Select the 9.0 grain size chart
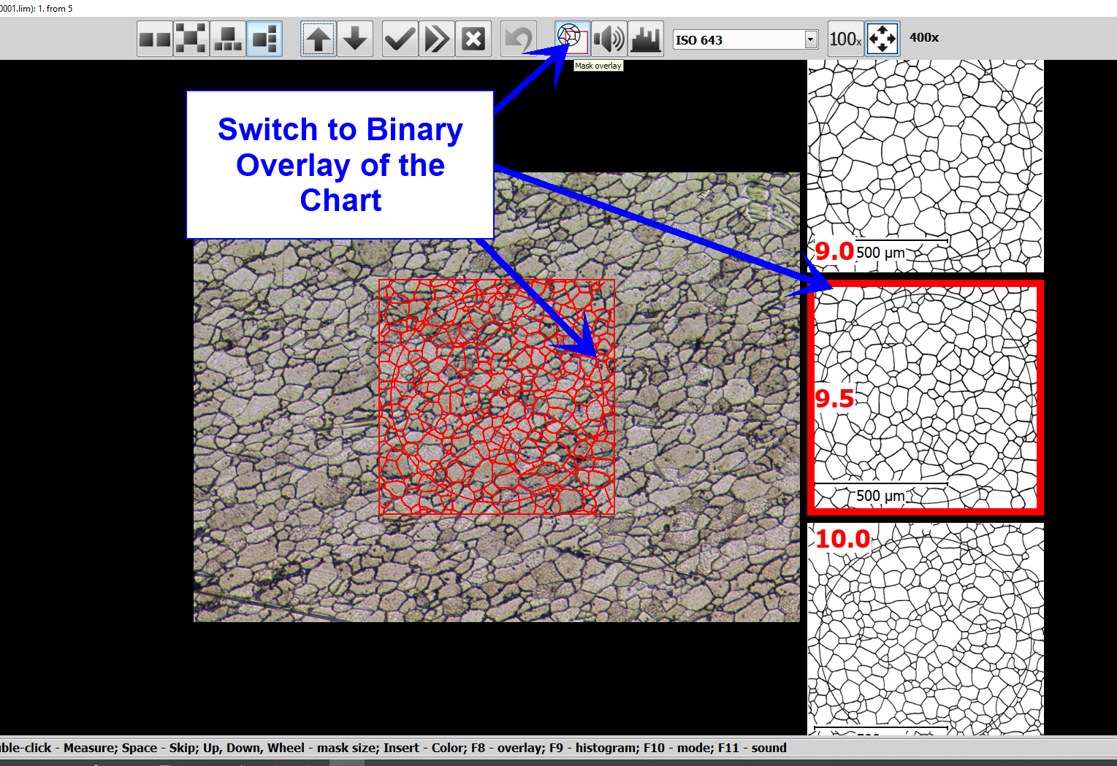 click(x=925, y=166)
